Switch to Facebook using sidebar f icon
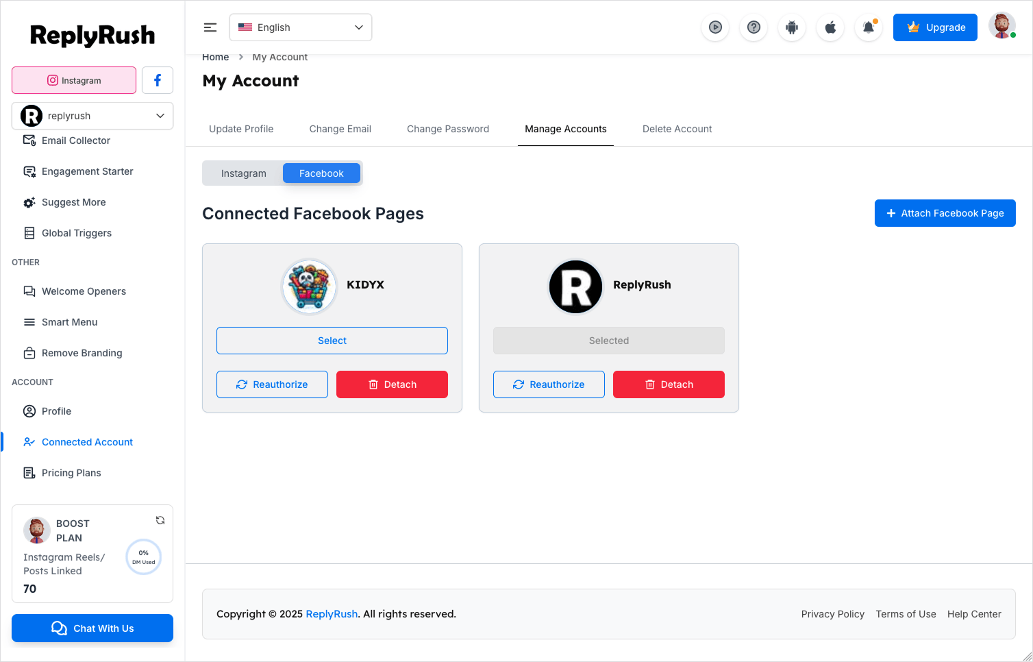This screenshot has height=662, width=1033. 158,80
